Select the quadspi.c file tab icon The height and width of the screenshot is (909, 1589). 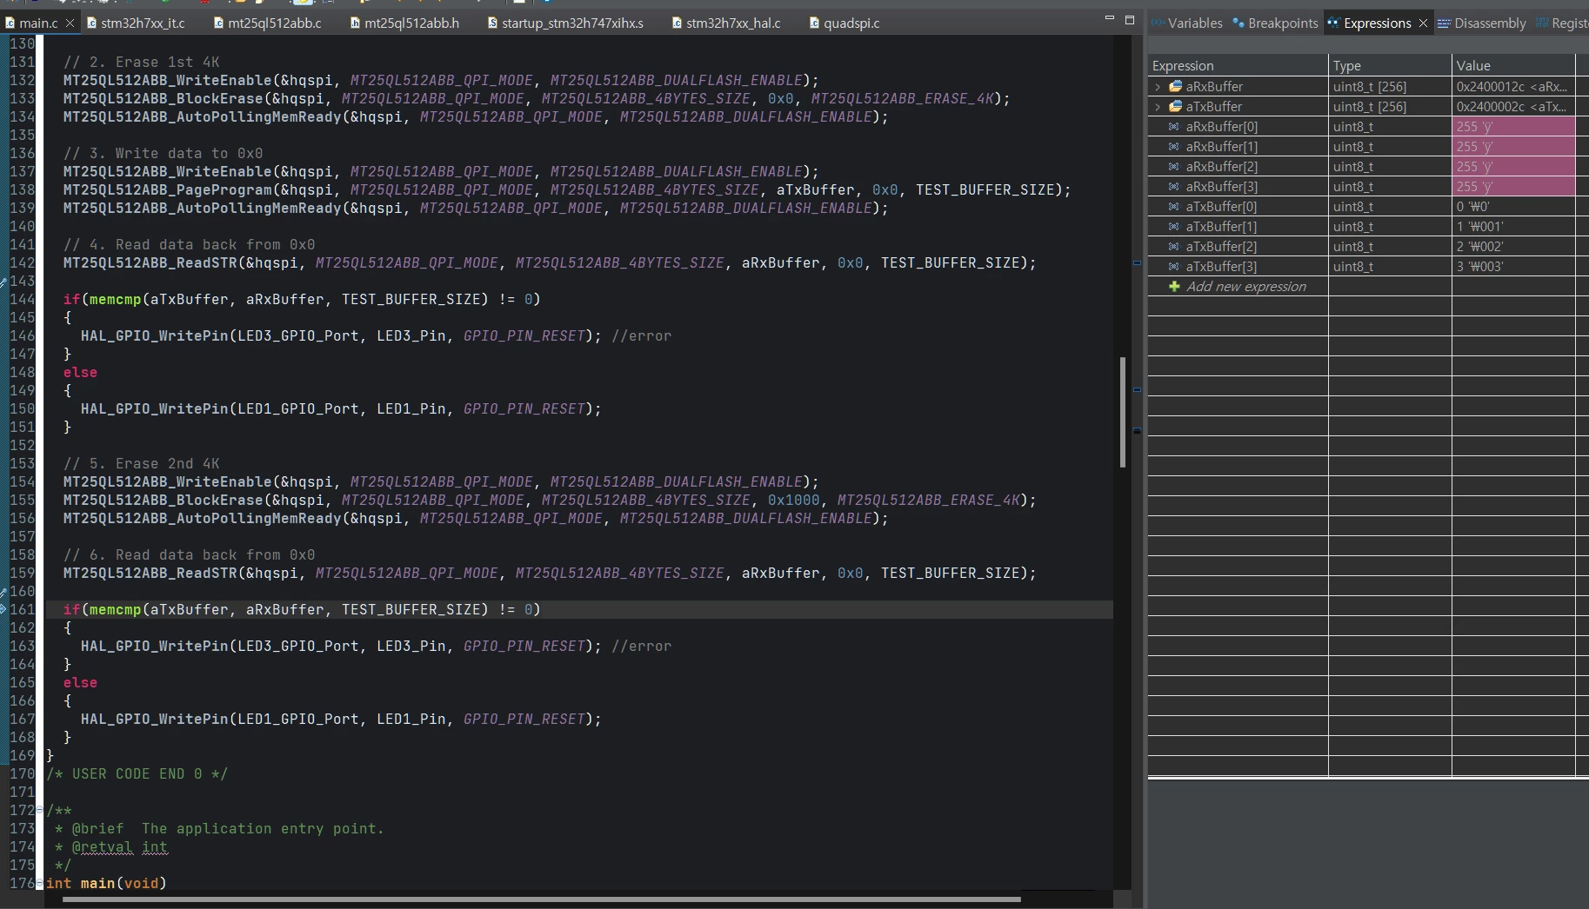(x=814, y=23)
